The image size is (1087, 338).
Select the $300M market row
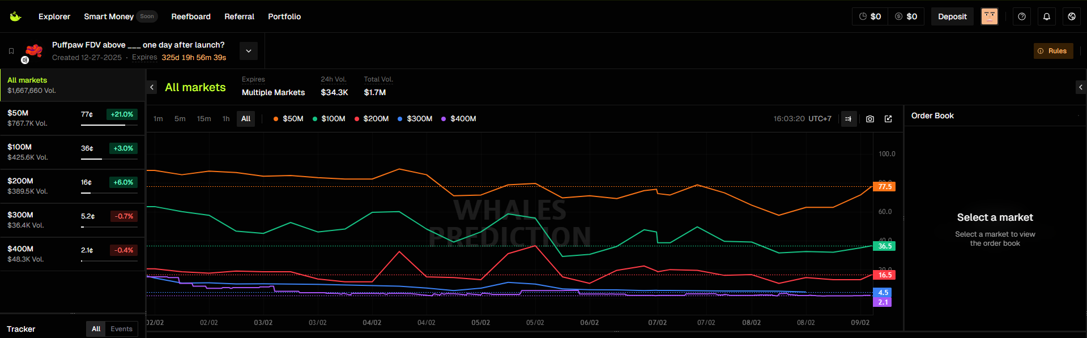(73, 220)
